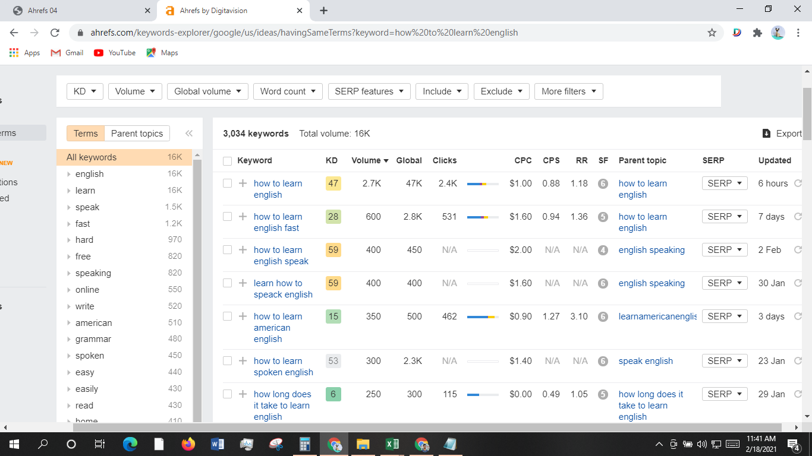Image resolution: width=812 pixels, height=456 pixels.
Task: Click the SF badge for 'how to learn english speak'
Action: click(x=603, y=250)
